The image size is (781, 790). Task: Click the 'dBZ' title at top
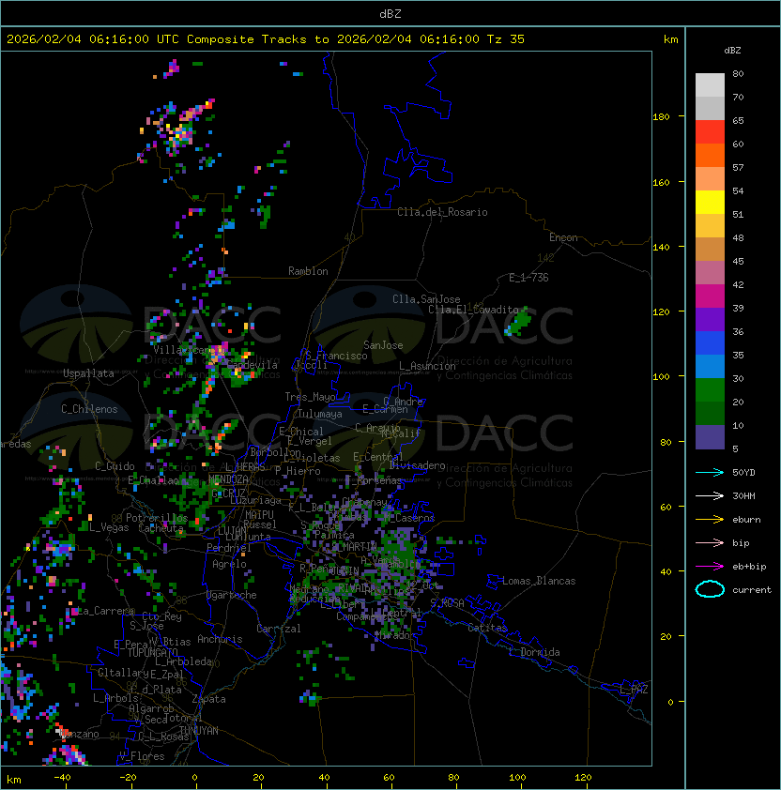[x=390, y=13]
